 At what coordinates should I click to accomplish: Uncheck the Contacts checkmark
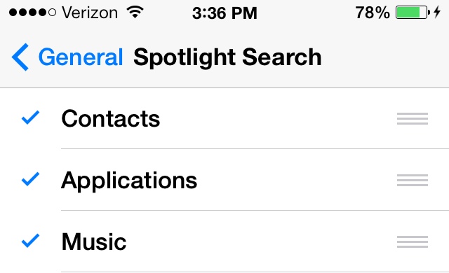(x=30, y=118)
